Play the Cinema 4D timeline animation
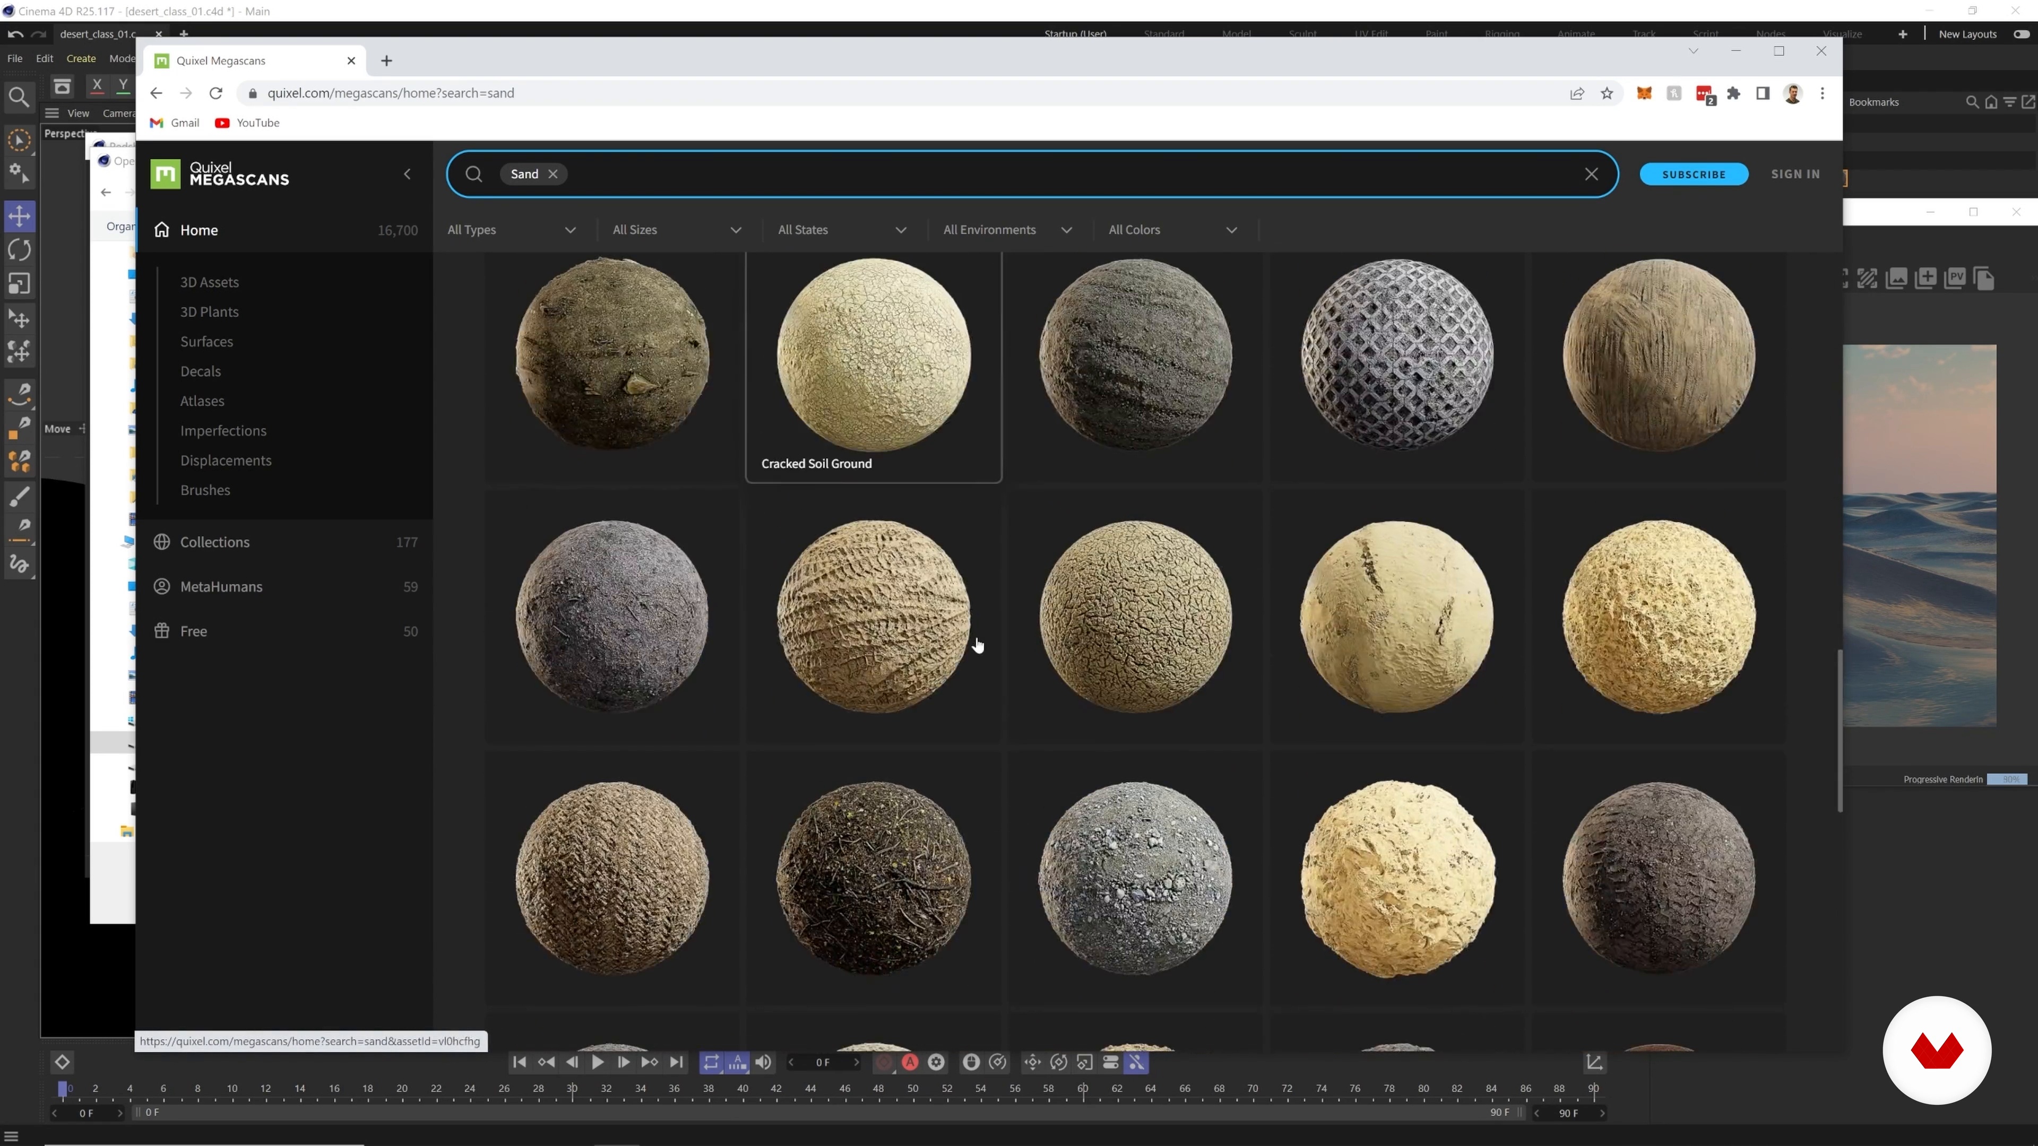The image size is (2038, 1146). click(597, 1062)
